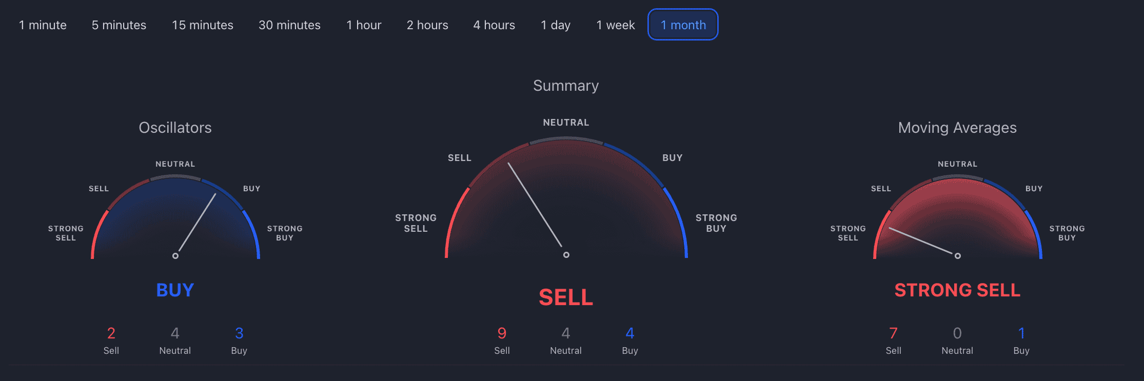Screen dimensions: 1144x381
Task: Click the Summary gauge title
Action: pyautogui.click(x=566, y=86)
